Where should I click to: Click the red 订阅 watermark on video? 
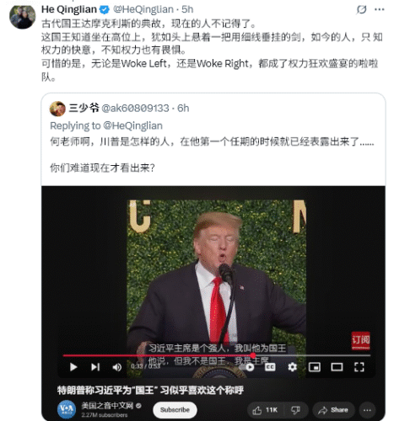pyautogui.click(x=360, y=340)
